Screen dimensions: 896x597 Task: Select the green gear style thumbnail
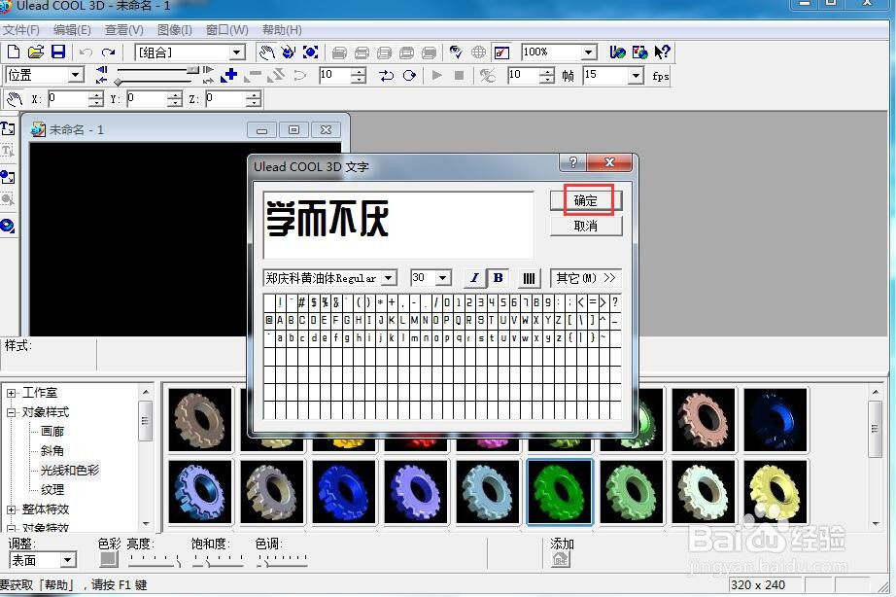click(560, 492)
